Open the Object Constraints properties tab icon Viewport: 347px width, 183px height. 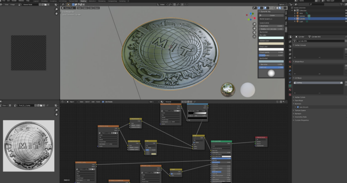coord(290,82)
